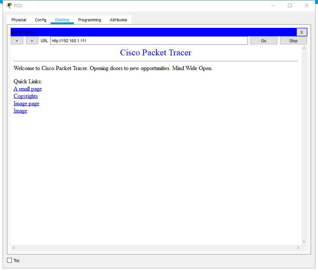Select the Desktop tab
Viewport: 318px width, 271px height.
tap(62, 20)
